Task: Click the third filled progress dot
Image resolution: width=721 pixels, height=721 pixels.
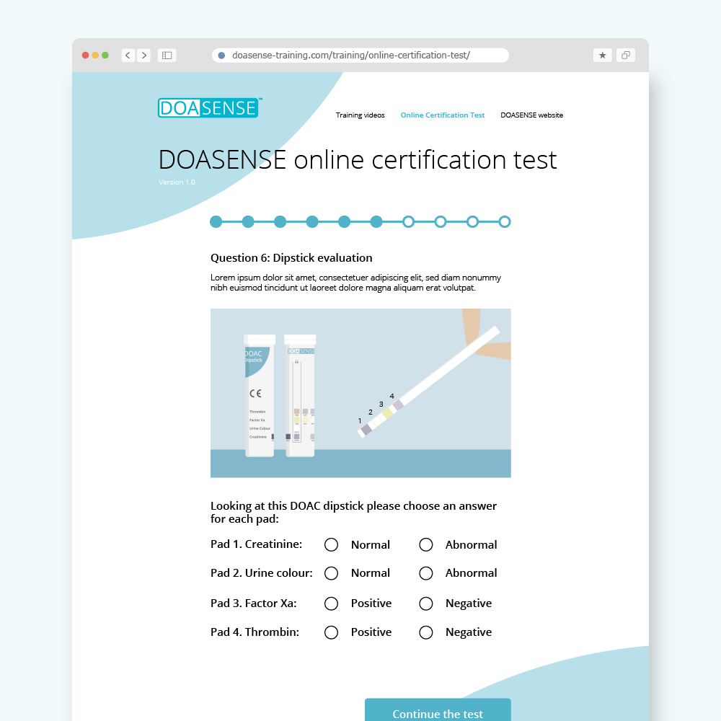Action: [x=280, y=221]
